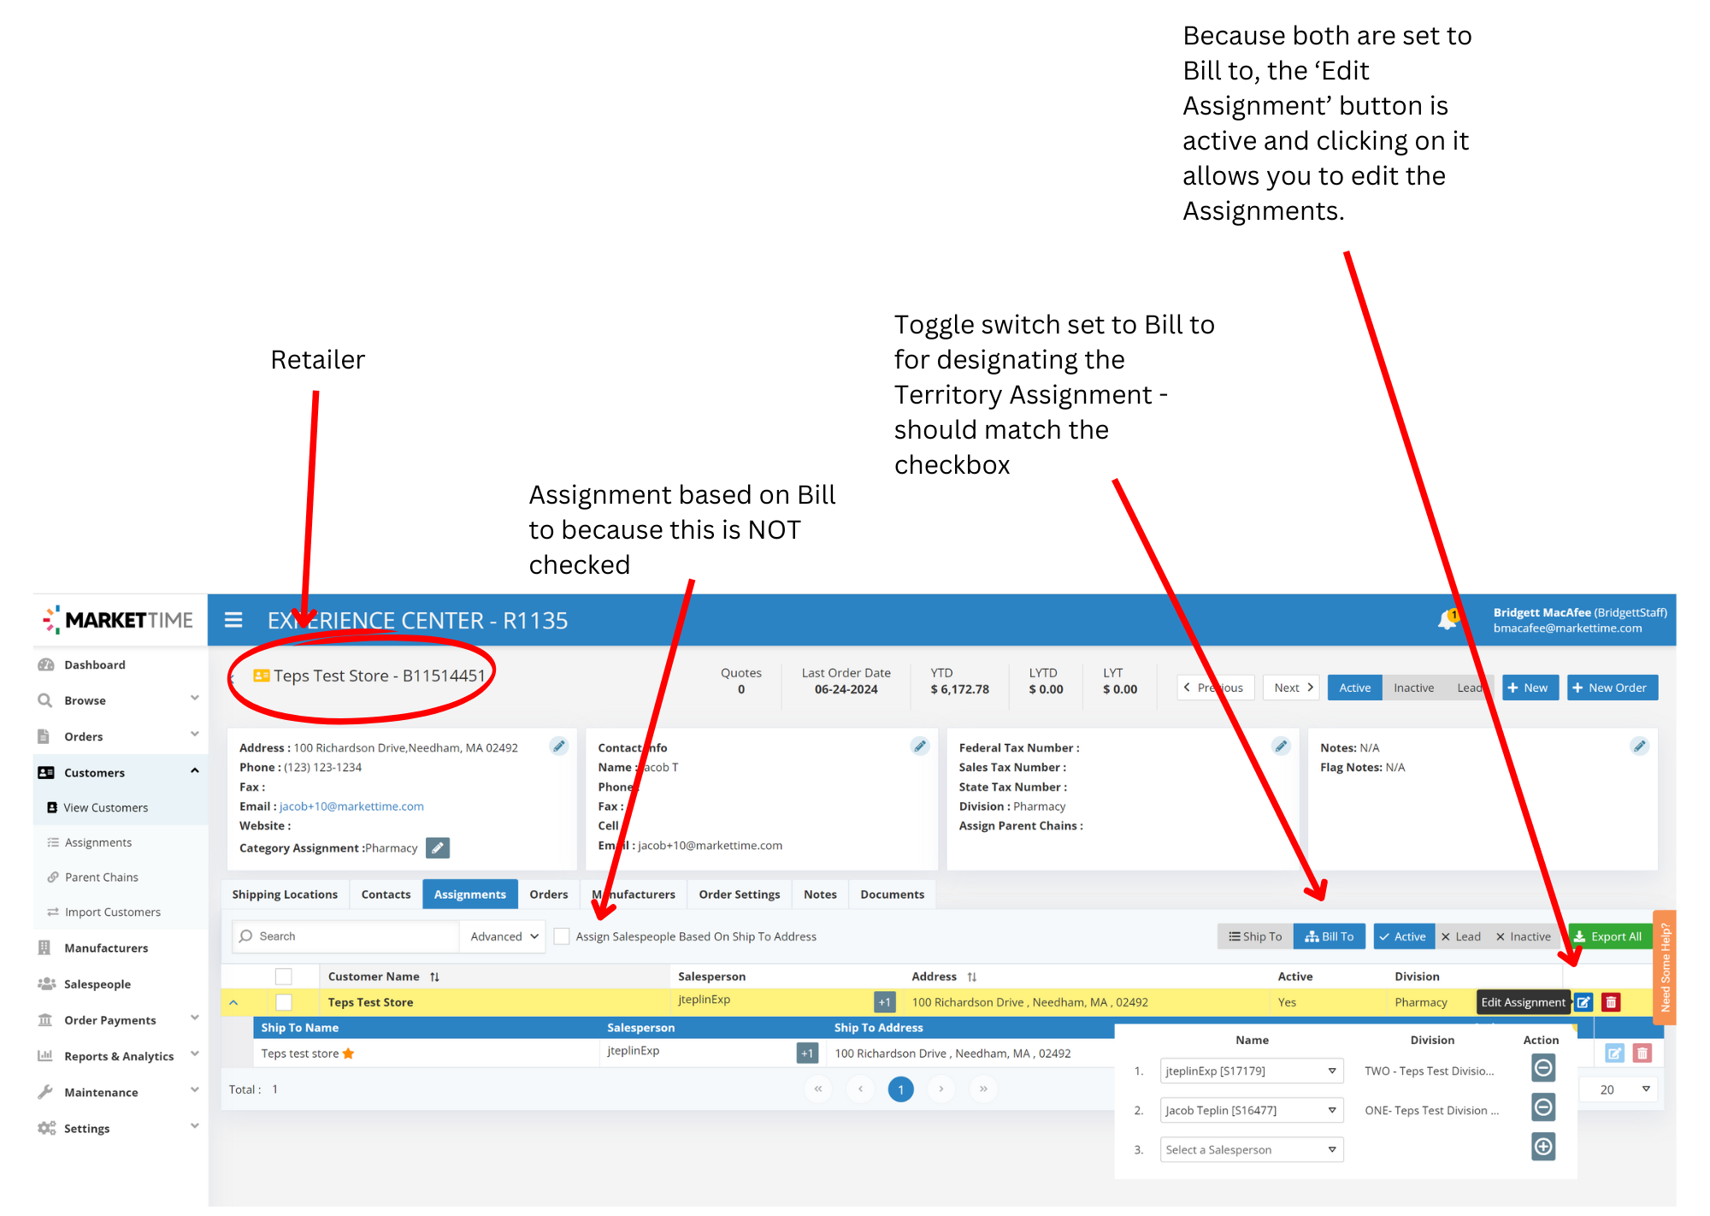Image resolution: width=1710 pixels, height=1216 pixels.
Task: Toggle the Inactive filter in assignments toolbar
Action: (1524, 936)
